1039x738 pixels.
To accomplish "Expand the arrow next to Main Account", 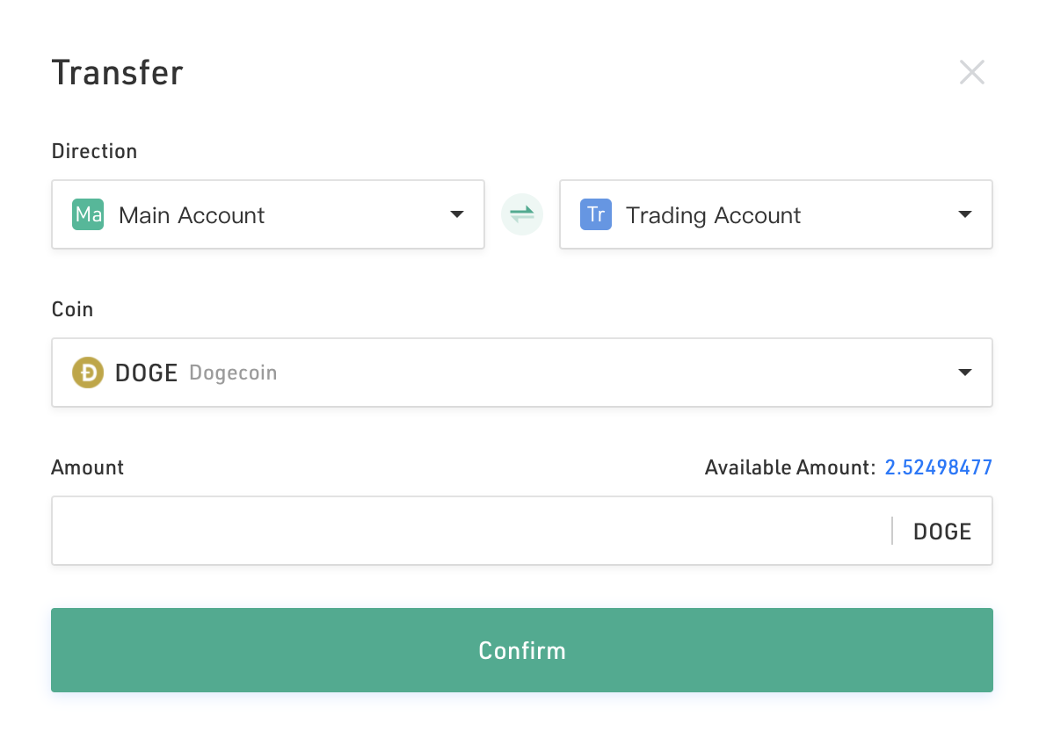I will click(456, 214).
